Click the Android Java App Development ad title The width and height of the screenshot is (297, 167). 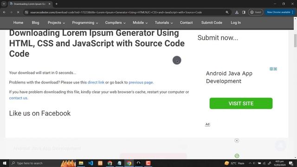pyautogui.click(x=229, y=77)
